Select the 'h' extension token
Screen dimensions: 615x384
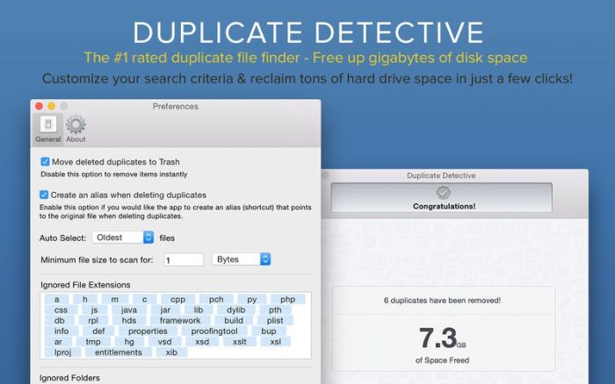tap(85, 299)
